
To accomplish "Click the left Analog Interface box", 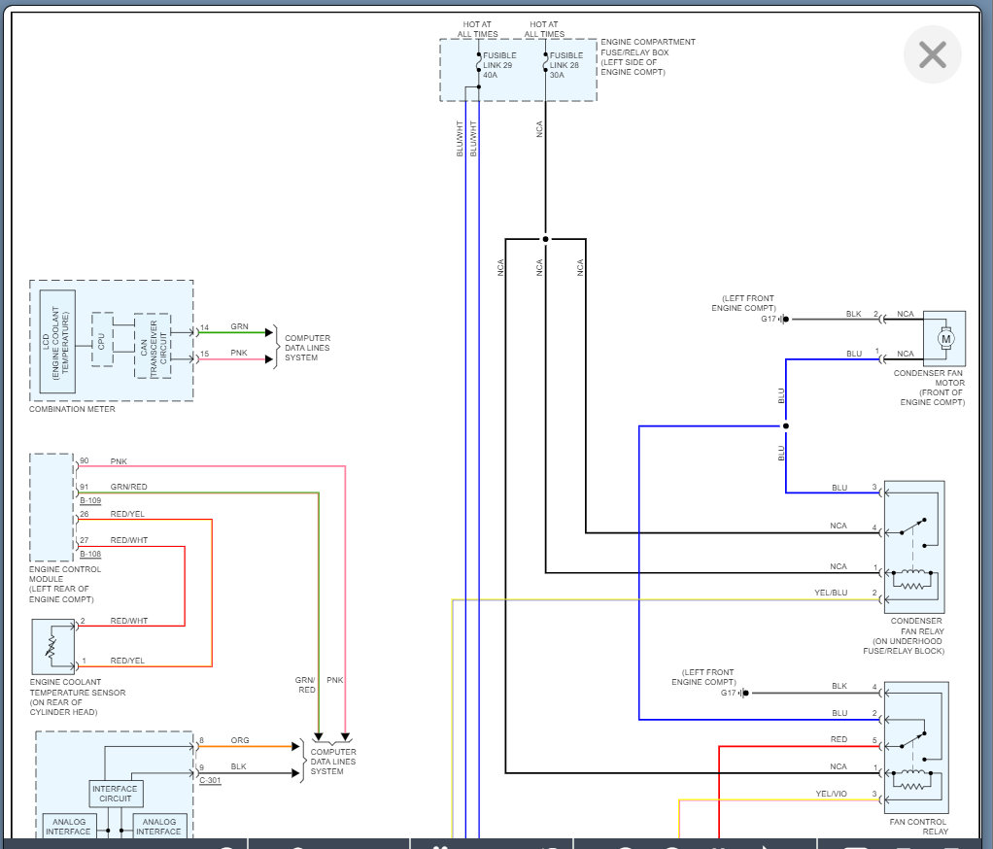I will pyautogui.click(x=68, y=827).
